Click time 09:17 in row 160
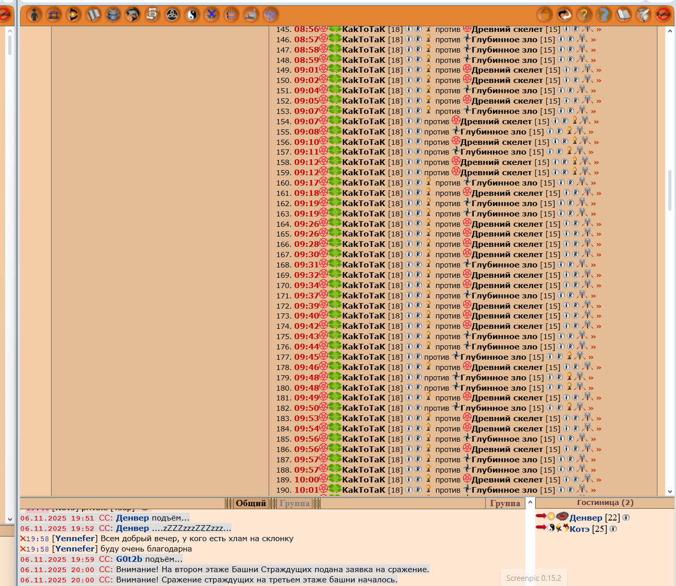 click(307, 183)
